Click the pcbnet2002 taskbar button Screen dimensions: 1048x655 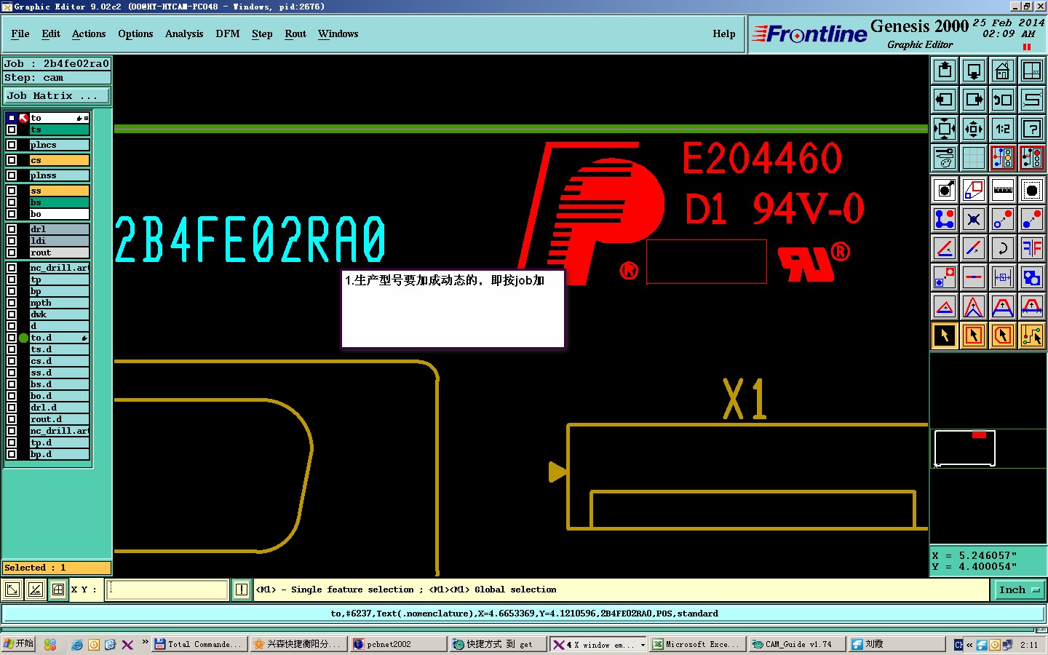tap(398, 644)
